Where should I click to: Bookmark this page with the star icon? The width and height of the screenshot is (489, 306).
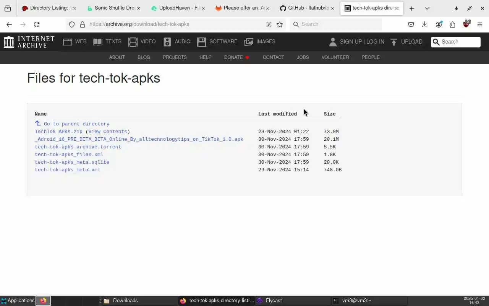coord(280,24)
